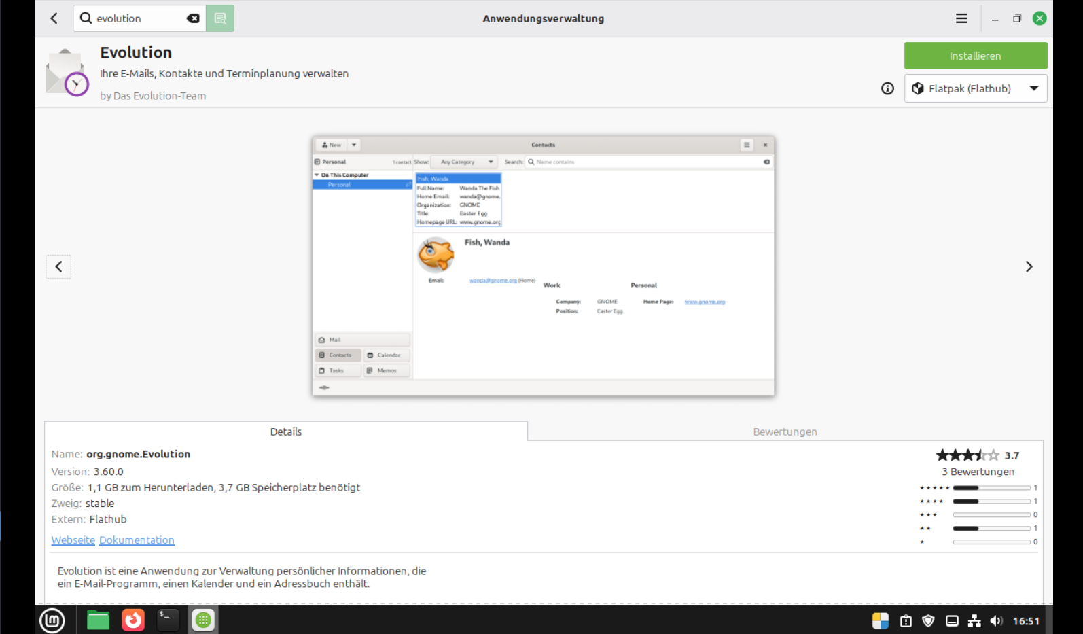Enlarge the Evolution Contacts screenshot
The height and width of the screenshot is (634, 1083).
click(x=543, y=266)
